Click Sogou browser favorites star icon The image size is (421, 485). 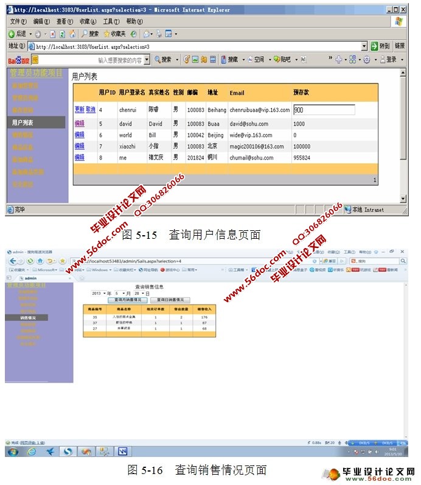pyautogui.click(x=62, y=261)
